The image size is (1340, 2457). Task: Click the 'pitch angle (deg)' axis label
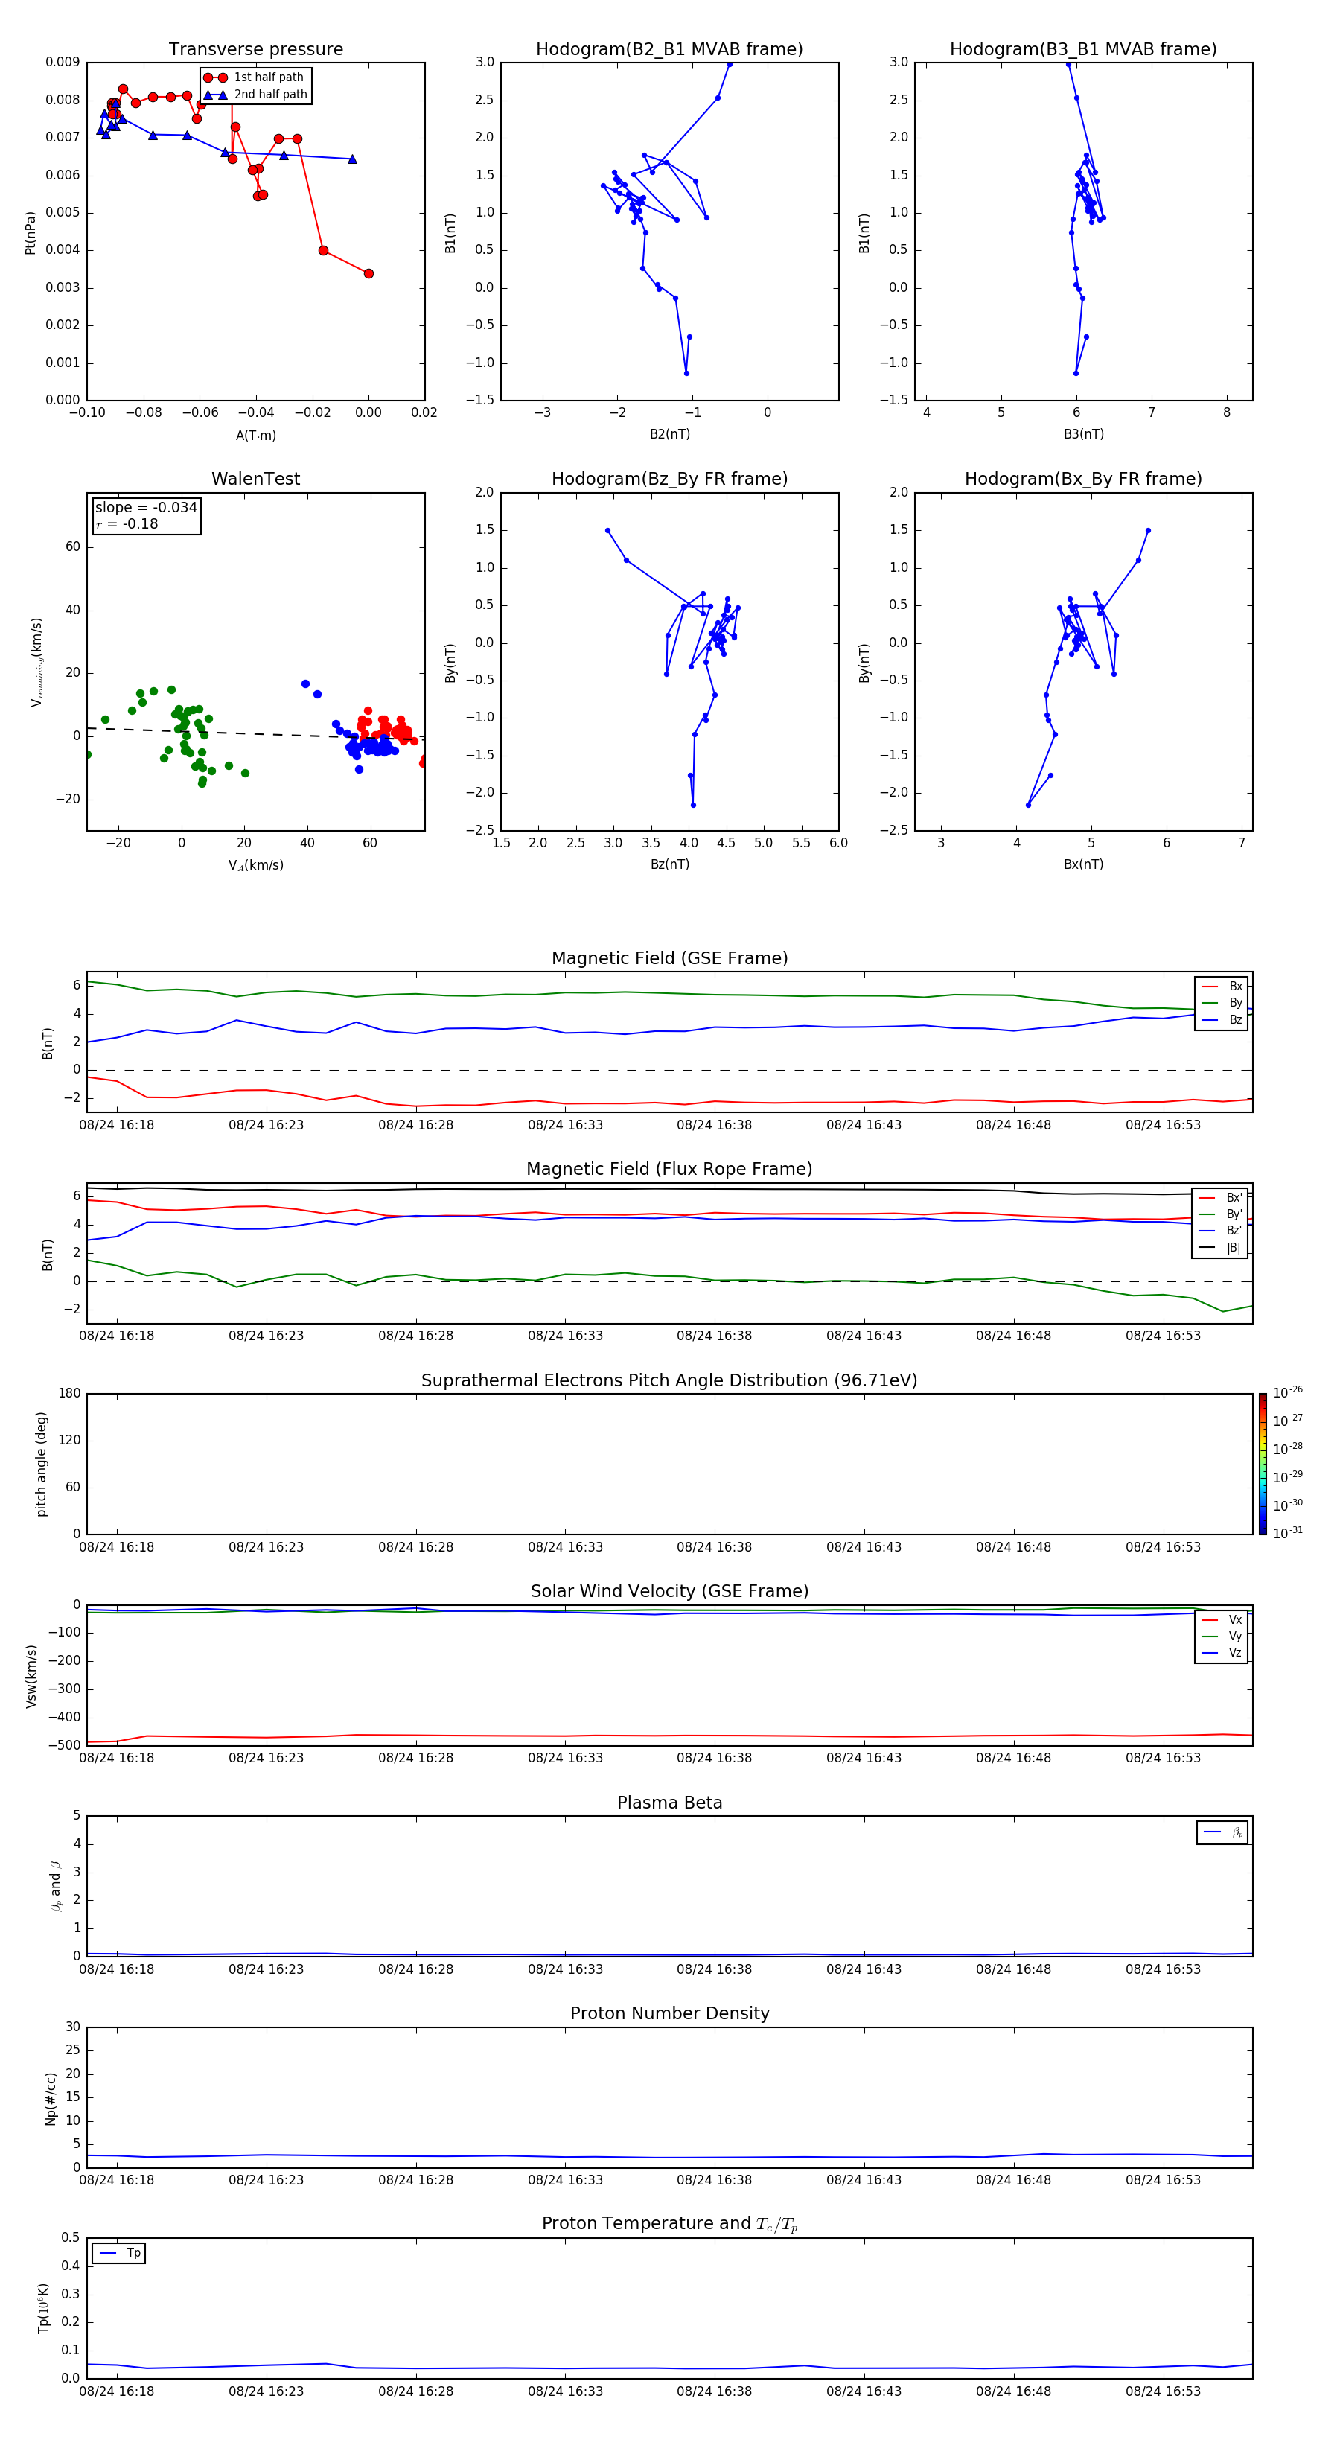(x=42, y=1464)
